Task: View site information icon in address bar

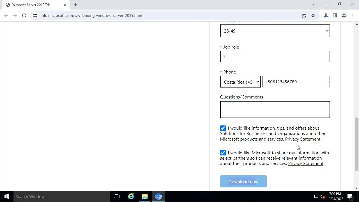Action: pos(35,15)
